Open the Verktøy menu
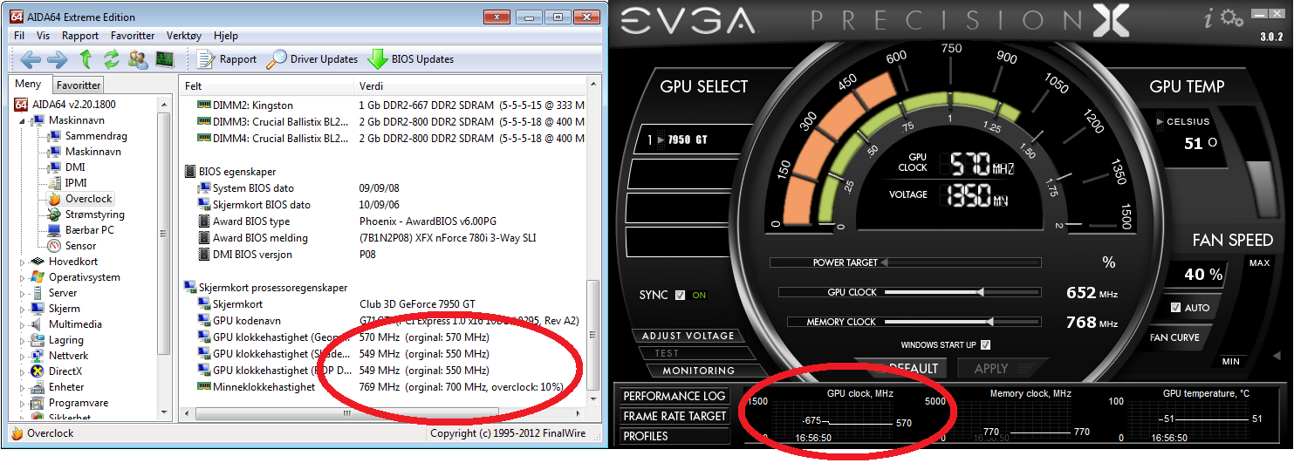Image resolution: width=1294 pixels, height=463 pixels. pos(184,36)
